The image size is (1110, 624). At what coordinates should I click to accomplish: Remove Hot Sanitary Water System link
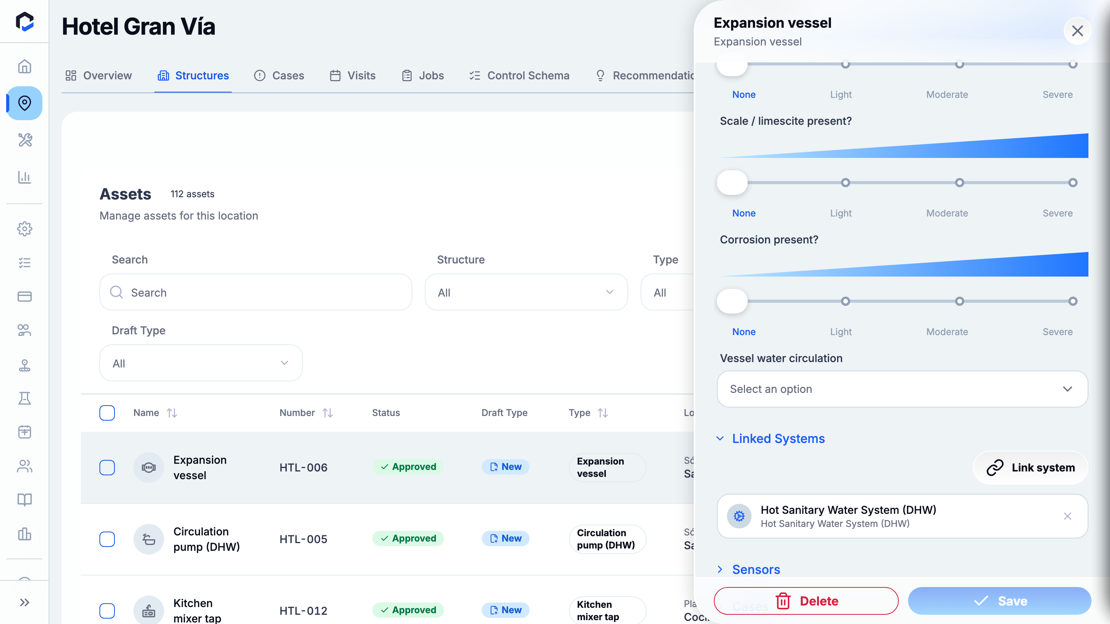click(x=1067, y=516)
